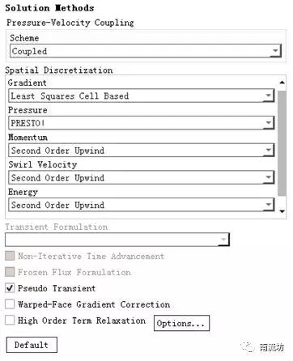Toggle the Frozen Flux Formulation checkbox

point(10,272)
